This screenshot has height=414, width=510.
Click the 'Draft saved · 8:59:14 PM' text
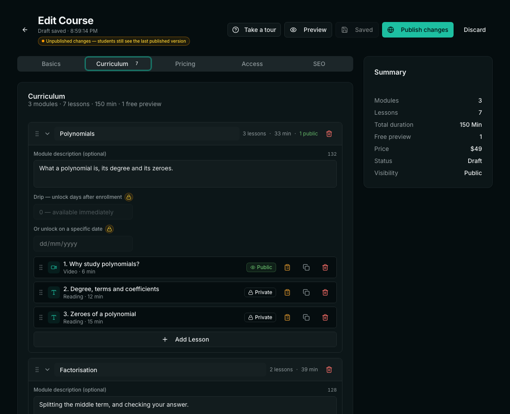tap(68, 31)
